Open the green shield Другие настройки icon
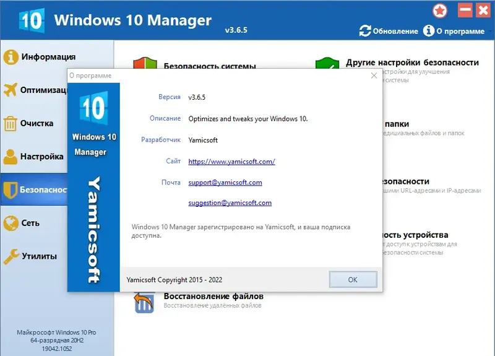495x356 pixels. [x=327, y=63]
